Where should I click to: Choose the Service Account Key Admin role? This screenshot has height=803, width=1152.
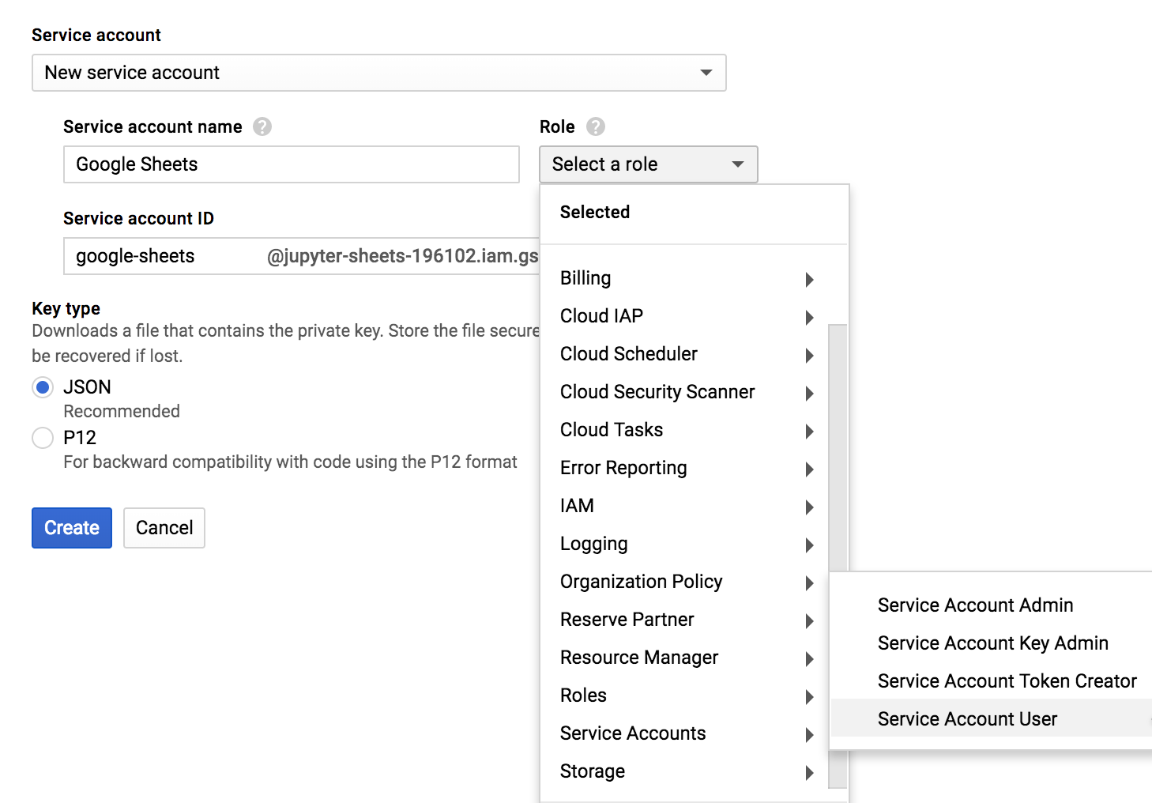[991, 643]
